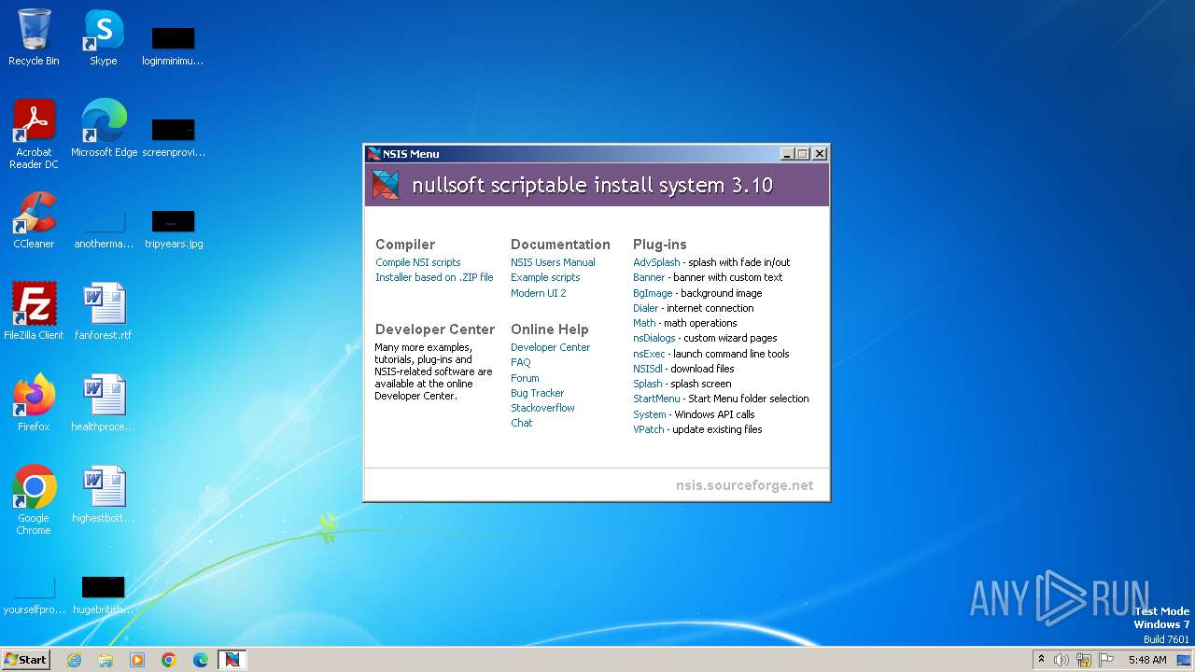The height and width of the screenshot is (672, 1195).
Task: Open the Windows Explorer taskbar folder
Action: [105, 660]
